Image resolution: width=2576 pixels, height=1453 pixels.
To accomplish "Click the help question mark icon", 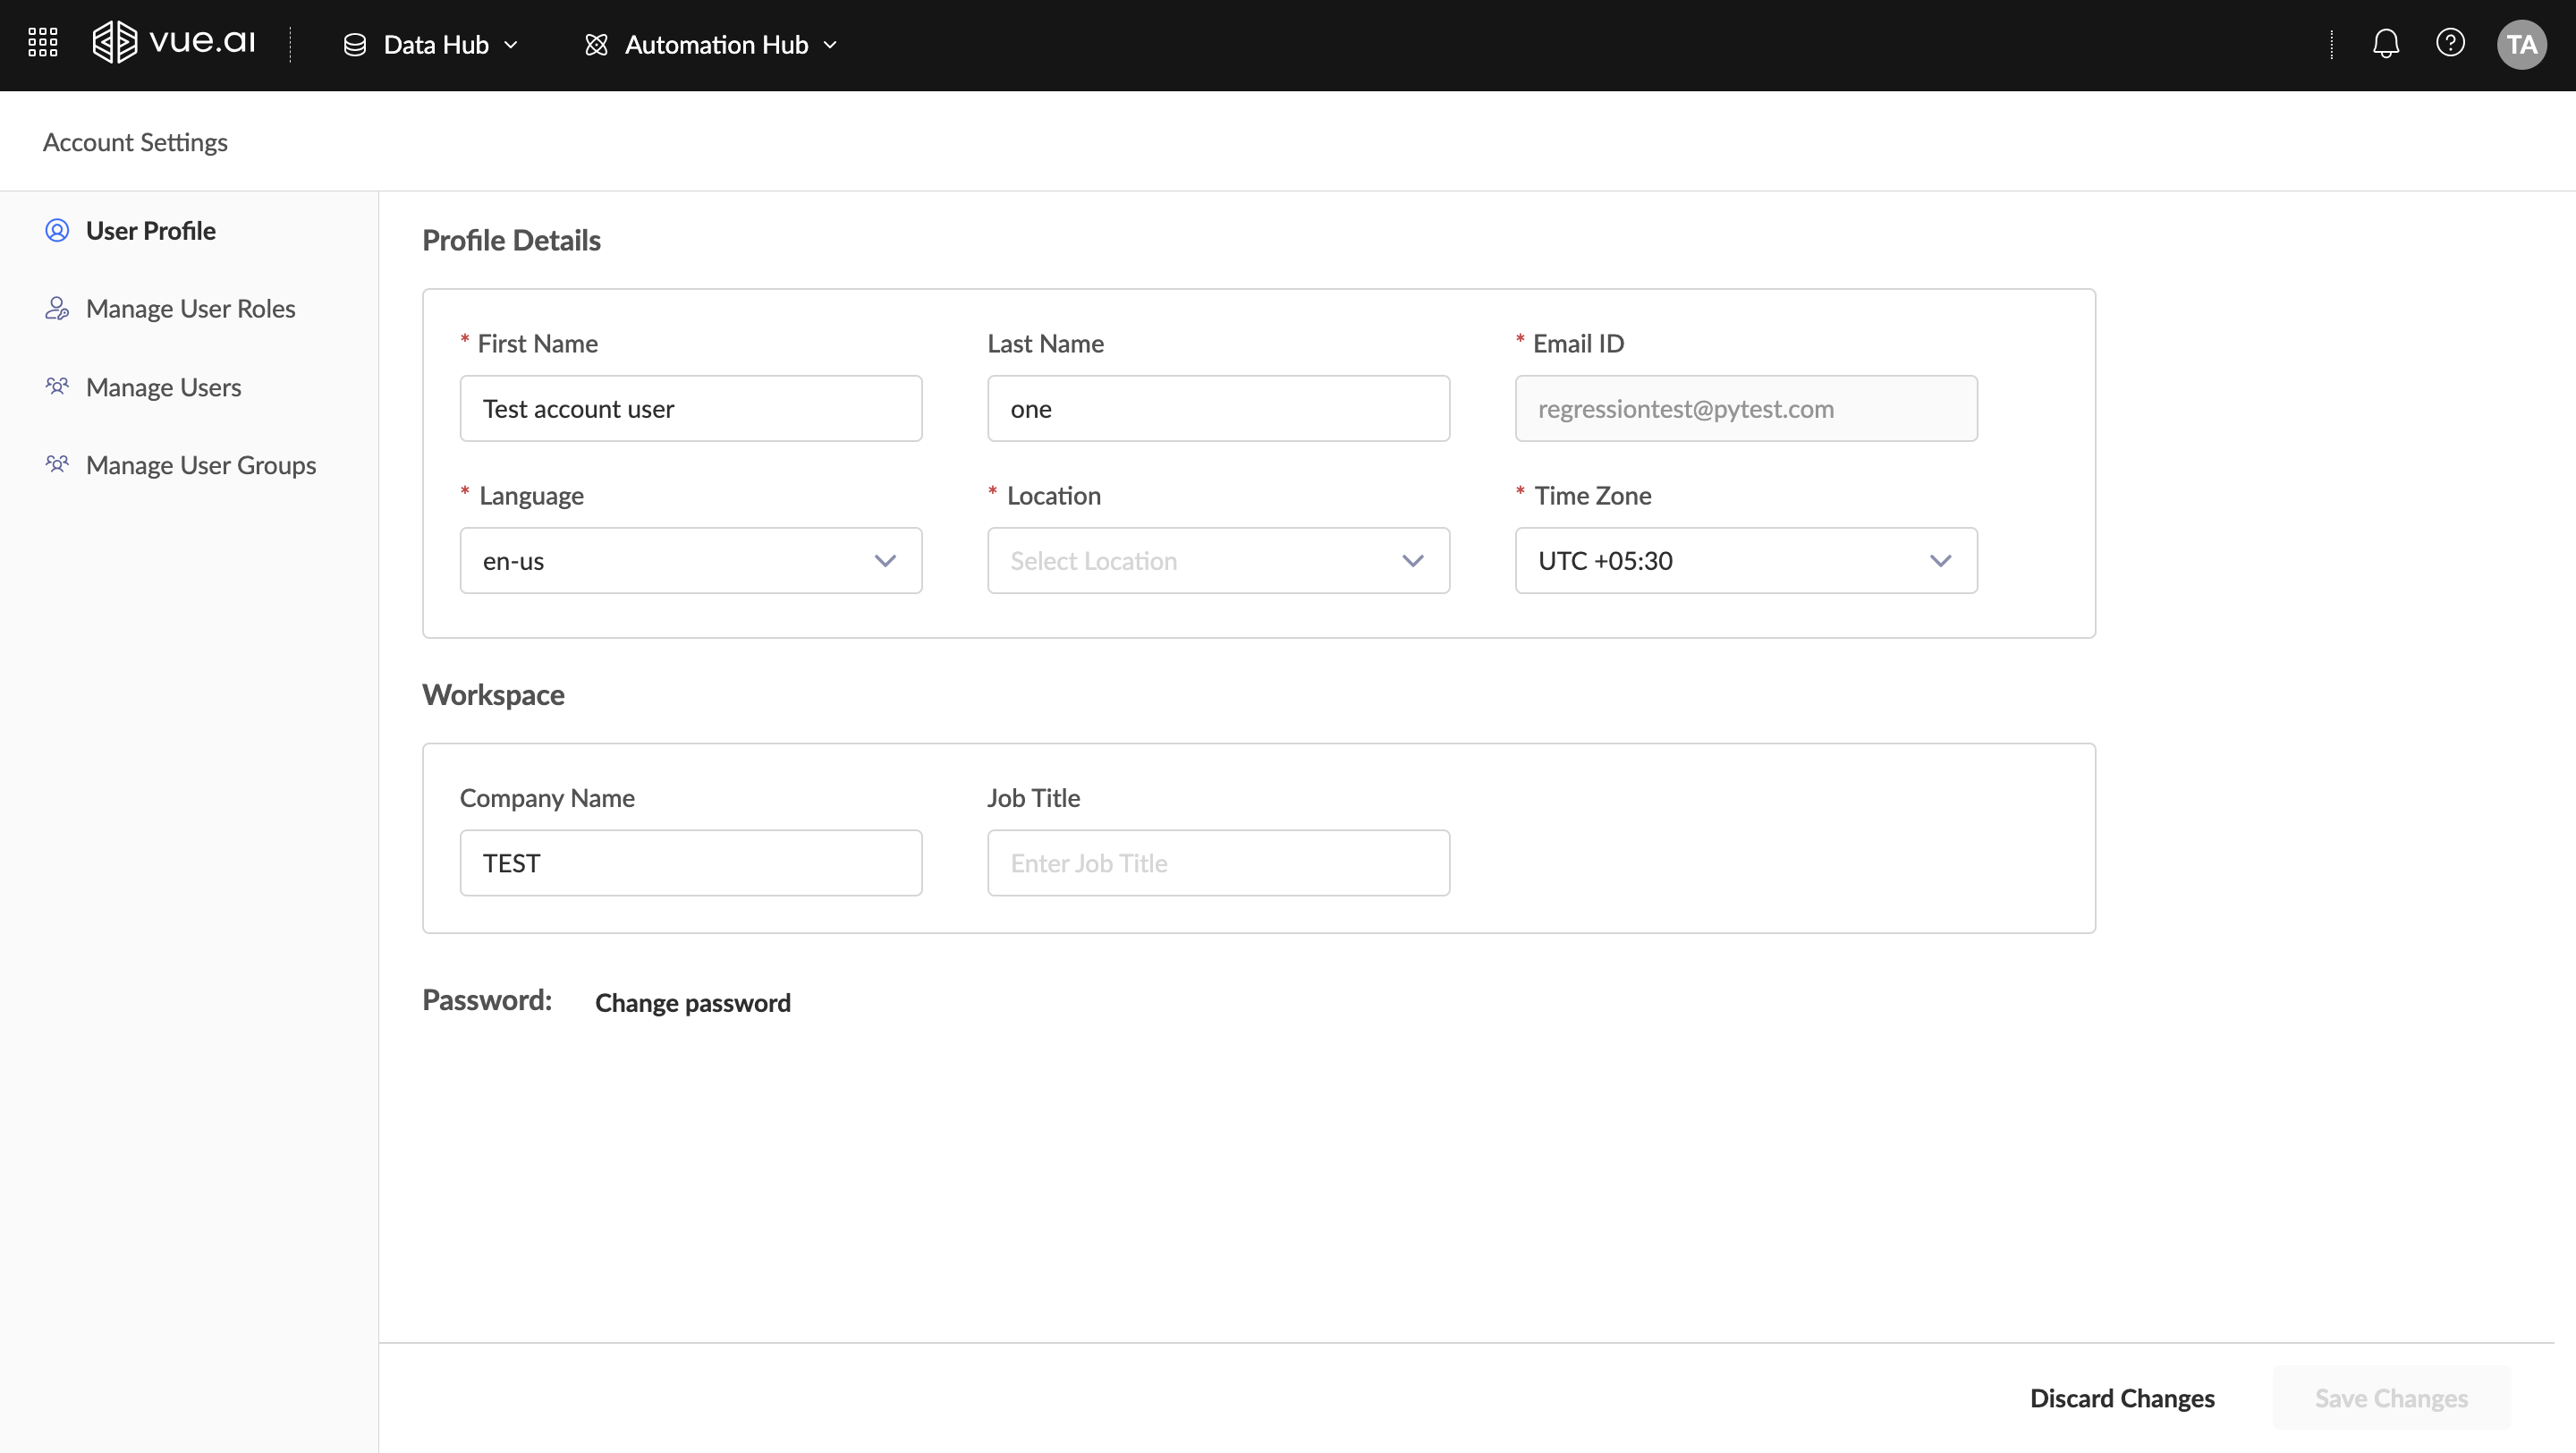I will 2450,44.
